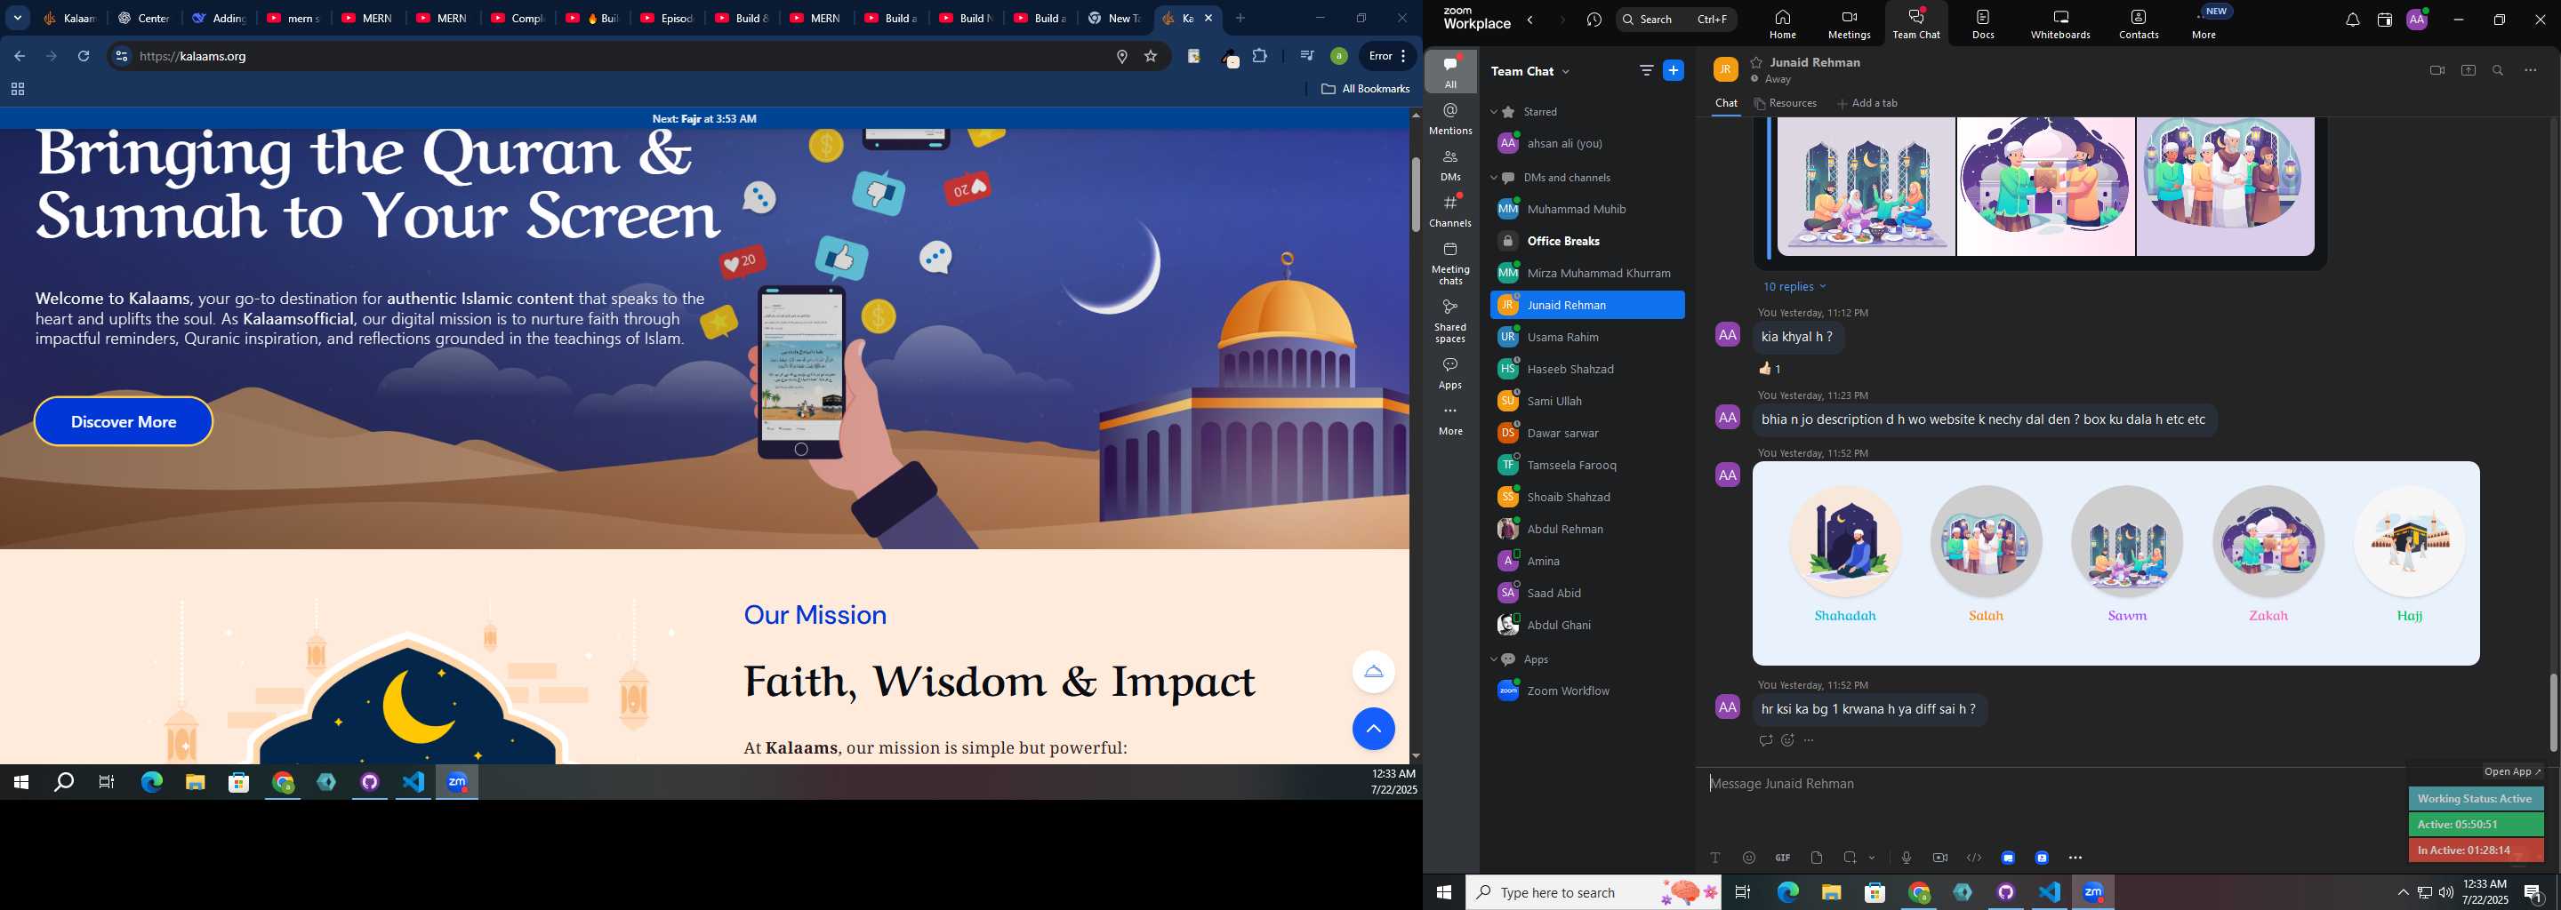The height and width of the screenshot is (910, 2561).
Task: Open the Zoom Workflow app chat
Action: pyautogui.click(x=1586, y=690)
